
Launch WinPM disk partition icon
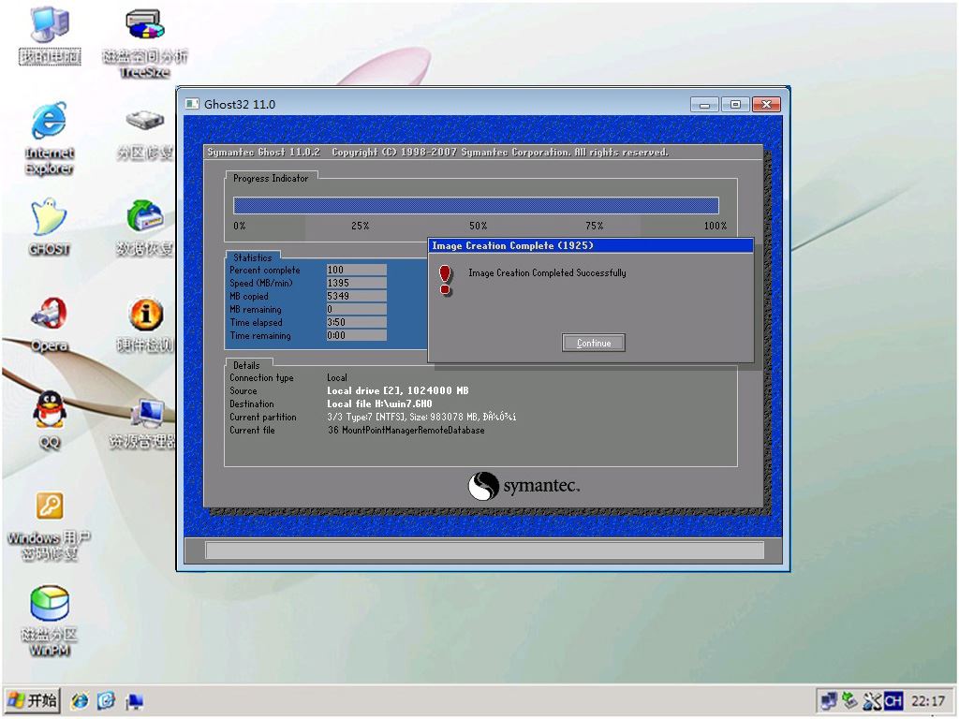pyautogui.click(x=49, y=621)
